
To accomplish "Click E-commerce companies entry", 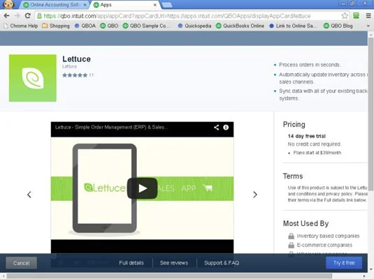I will [x=324, y=245].
